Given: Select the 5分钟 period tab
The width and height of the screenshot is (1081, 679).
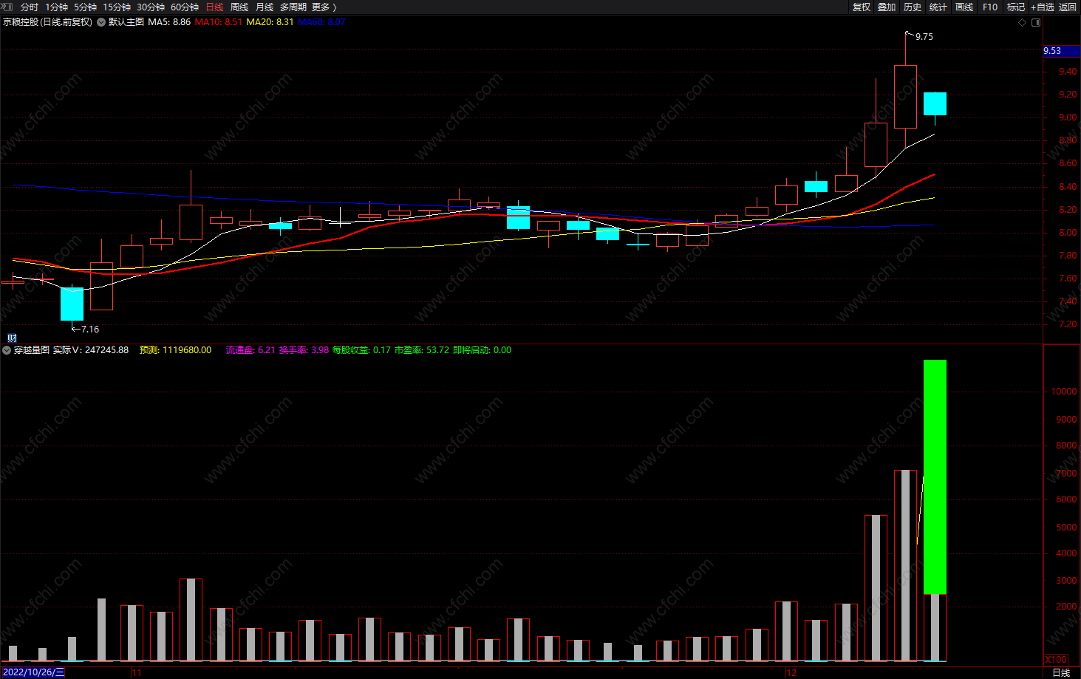Looking at the screenshot, I should tap(85, 7).
